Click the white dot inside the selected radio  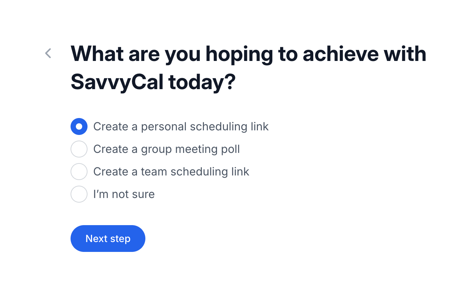coord(79,126)
